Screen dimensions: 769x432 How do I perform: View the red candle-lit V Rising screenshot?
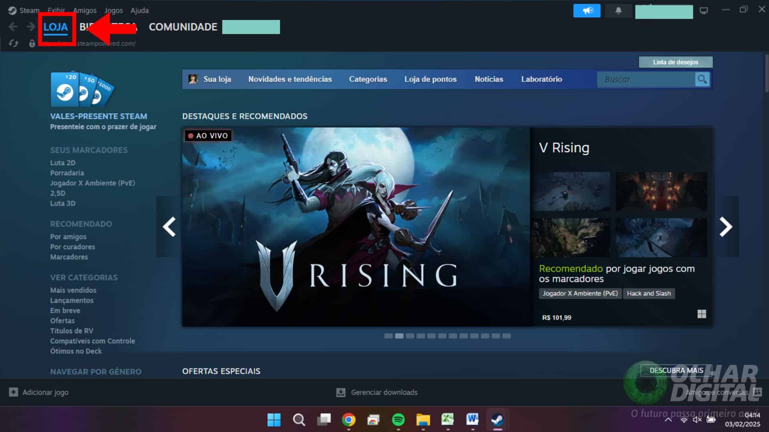tap(661, 192)
